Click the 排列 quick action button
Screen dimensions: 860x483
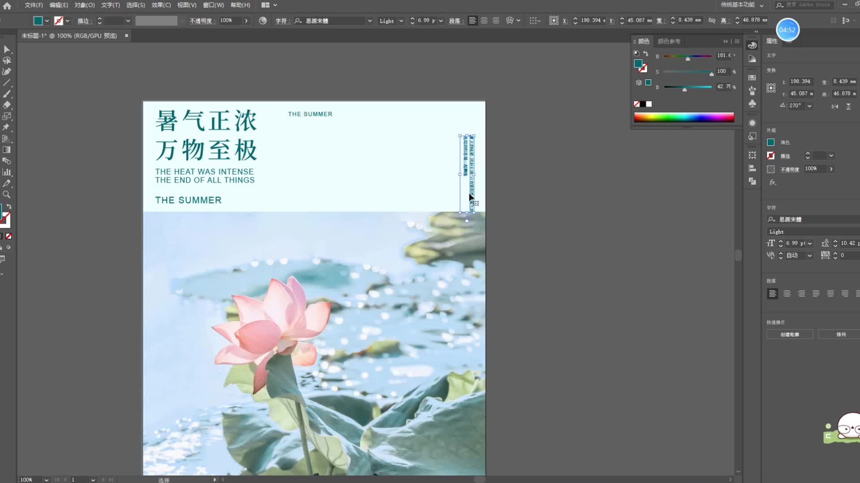click(841, 334)
